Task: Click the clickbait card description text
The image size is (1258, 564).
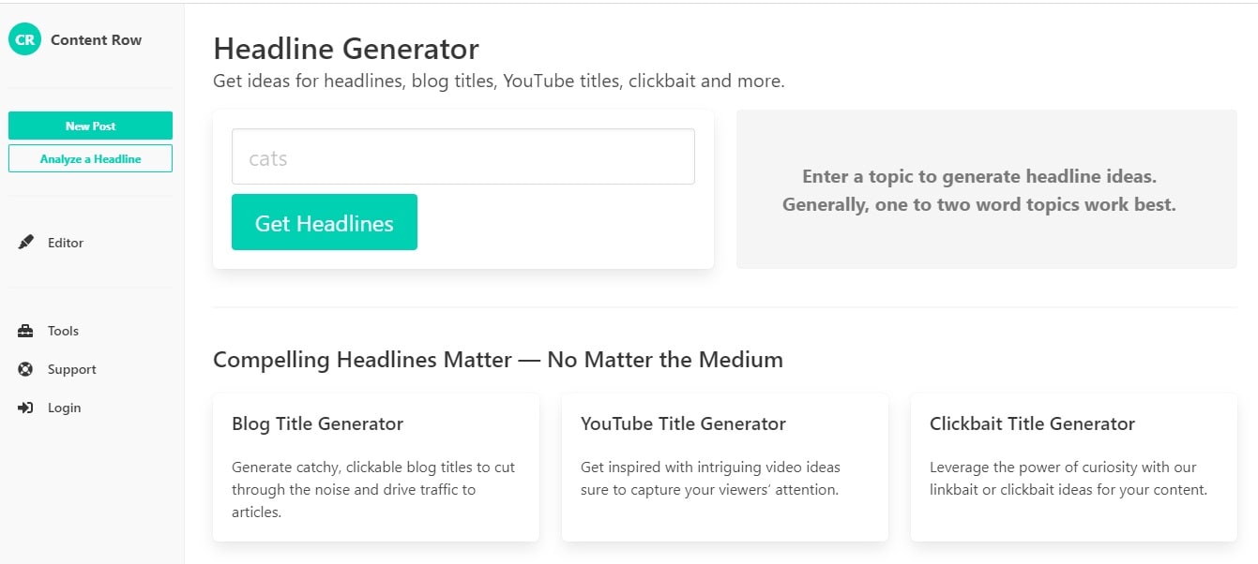Action: point(1068,478)
